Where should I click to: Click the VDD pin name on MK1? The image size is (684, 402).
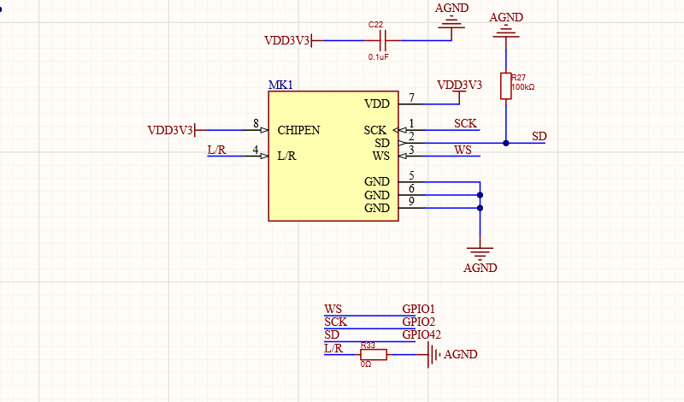click(x=377, y=103)
